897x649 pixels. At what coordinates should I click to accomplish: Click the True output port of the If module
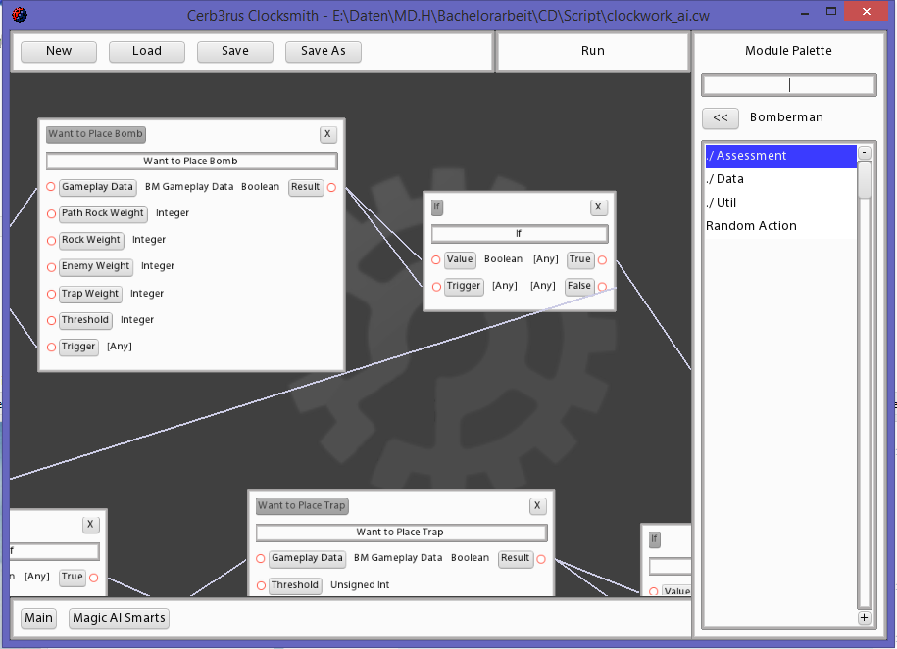point(602,260)
